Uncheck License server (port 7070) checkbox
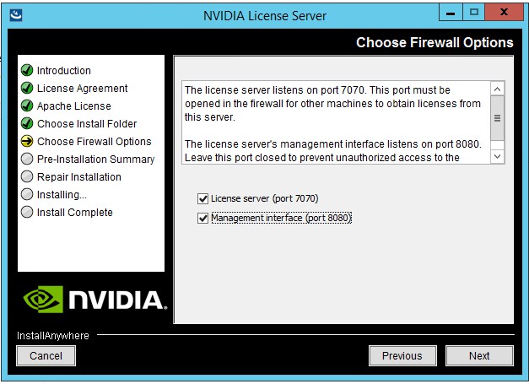Screen dimensions: 529x384 pyautogui.click(x=202, y=199)
